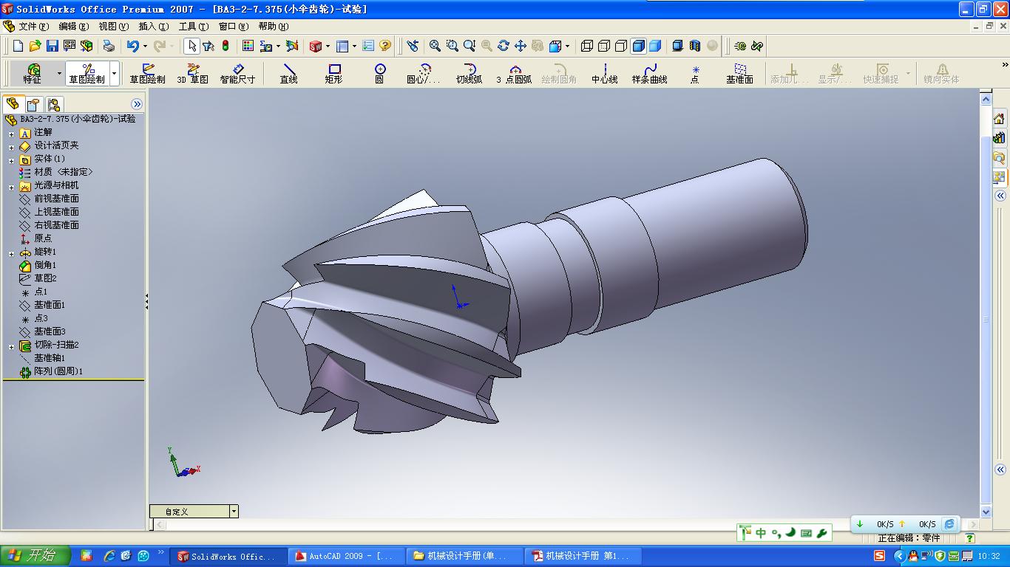Open the 工具(T) menu
This screenshot has width=1010, height=567.
click(194, 26)
